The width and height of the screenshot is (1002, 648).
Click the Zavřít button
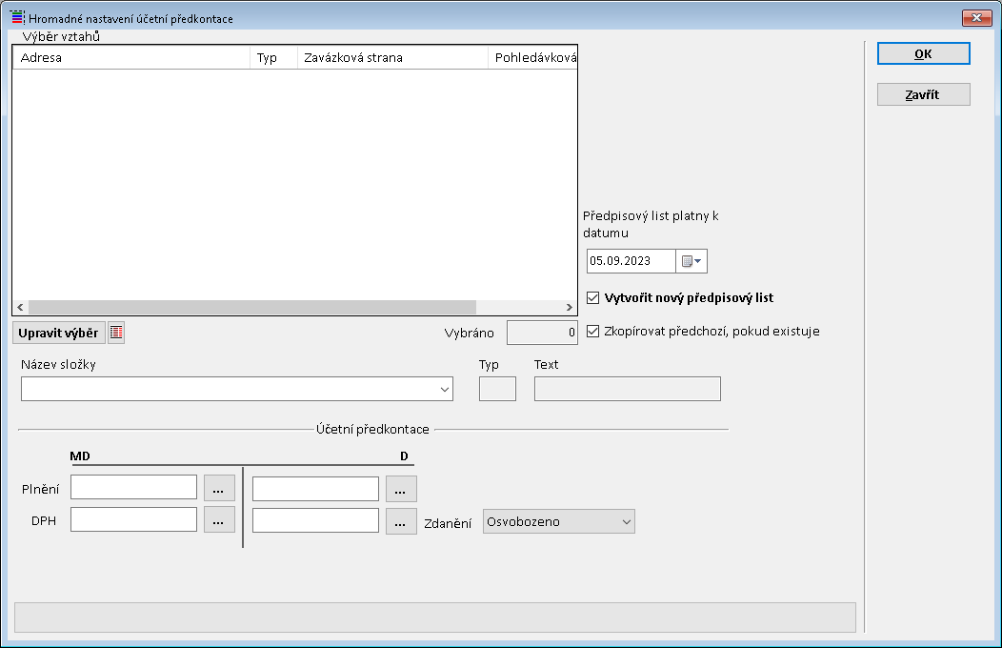[x=923, y=94]
